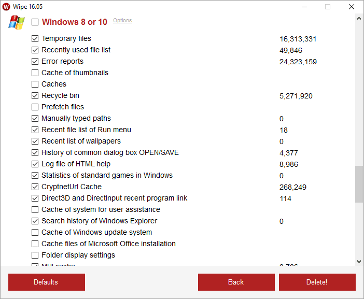Click the Back button
Screen dimensions: 364x299
236,282
